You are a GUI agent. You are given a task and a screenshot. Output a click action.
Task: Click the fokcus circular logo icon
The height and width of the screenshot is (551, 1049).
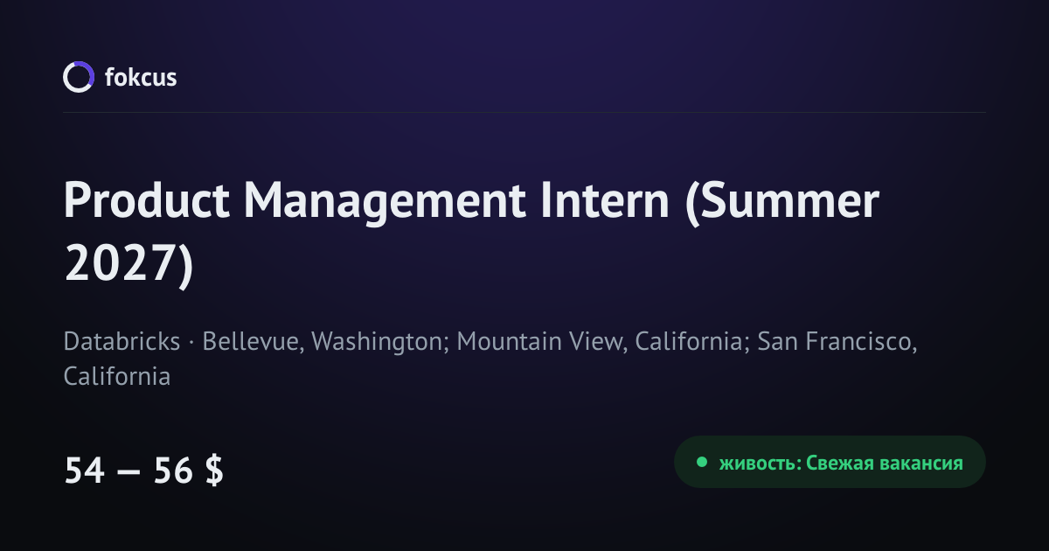tap(78, 77)
